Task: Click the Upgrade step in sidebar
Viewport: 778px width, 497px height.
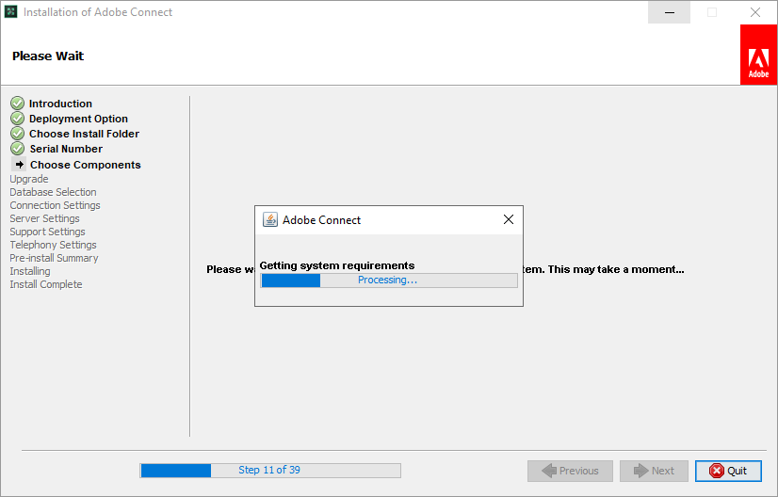Action: click(29, 179)
